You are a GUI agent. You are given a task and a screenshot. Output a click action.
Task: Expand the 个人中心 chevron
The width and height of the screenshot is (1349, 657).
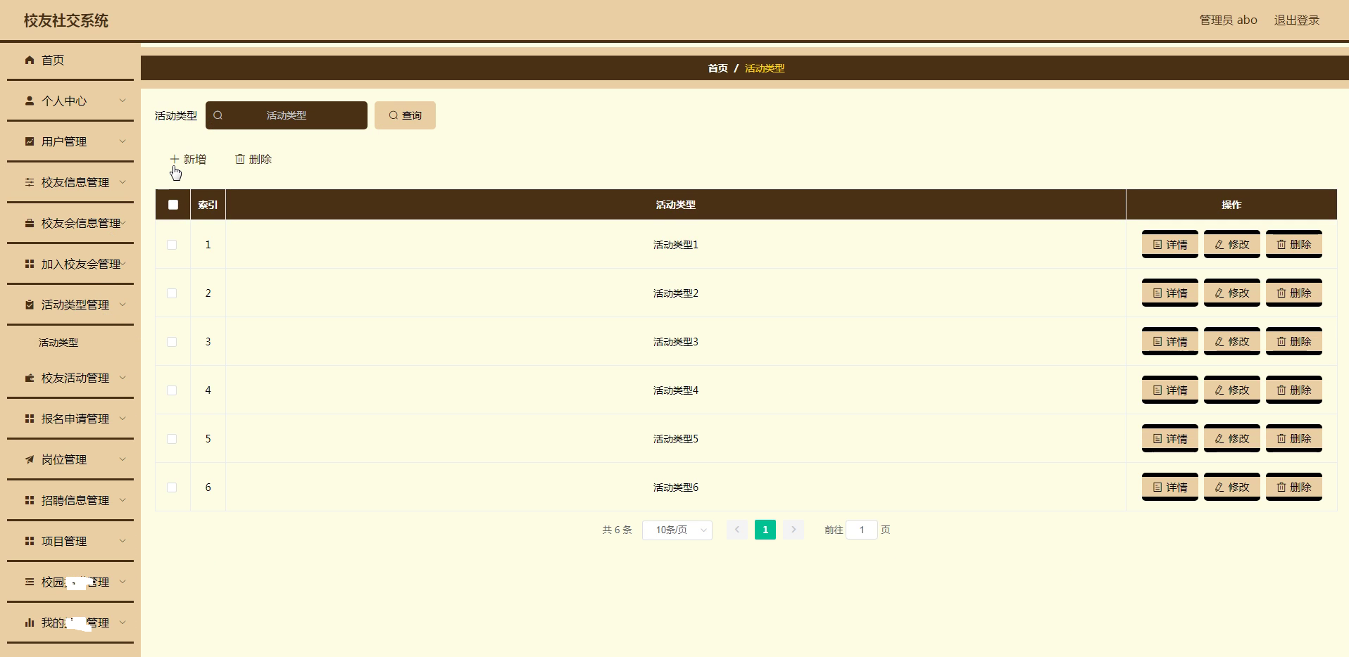[x=123, y=101]
